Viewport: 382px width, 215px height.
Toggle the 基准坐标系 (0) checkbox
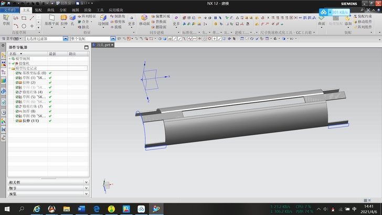17,73
